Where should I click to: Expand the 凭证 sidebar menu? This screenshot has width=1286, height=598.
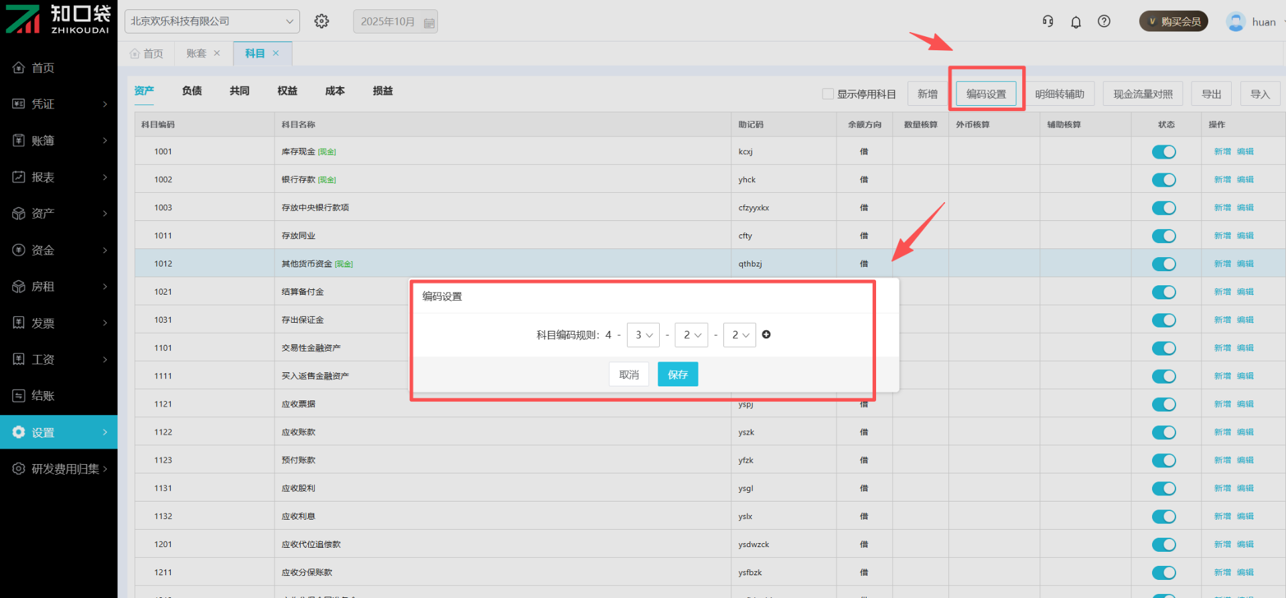click(59, 104)
